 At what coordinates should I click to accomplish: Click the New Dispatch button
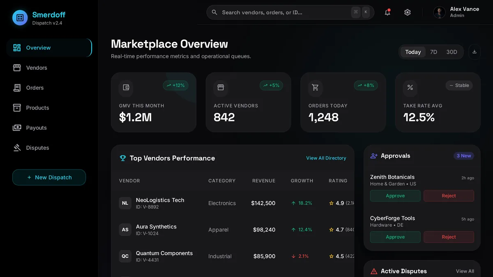(49, 177)
